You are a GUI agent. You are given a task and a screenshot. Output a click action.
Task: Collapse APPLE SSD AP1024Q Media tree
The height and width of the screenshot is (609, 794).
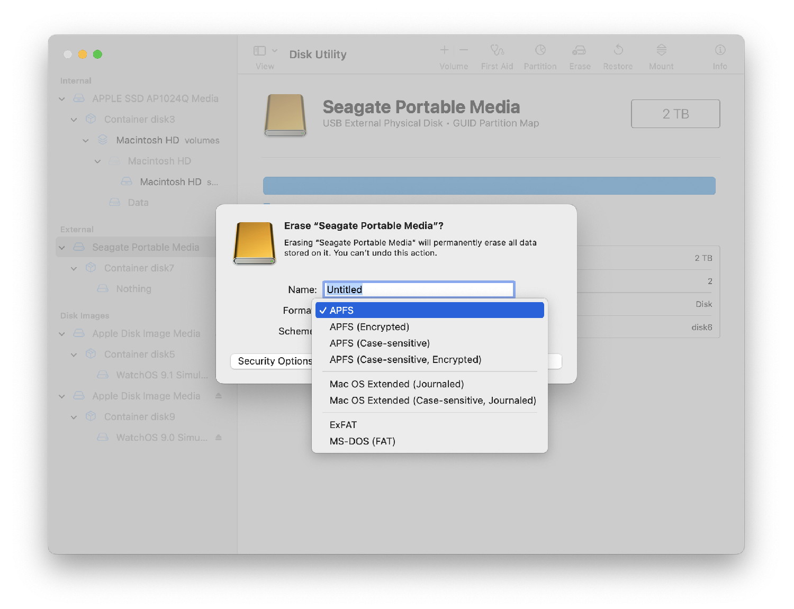(x=62, y=99)
